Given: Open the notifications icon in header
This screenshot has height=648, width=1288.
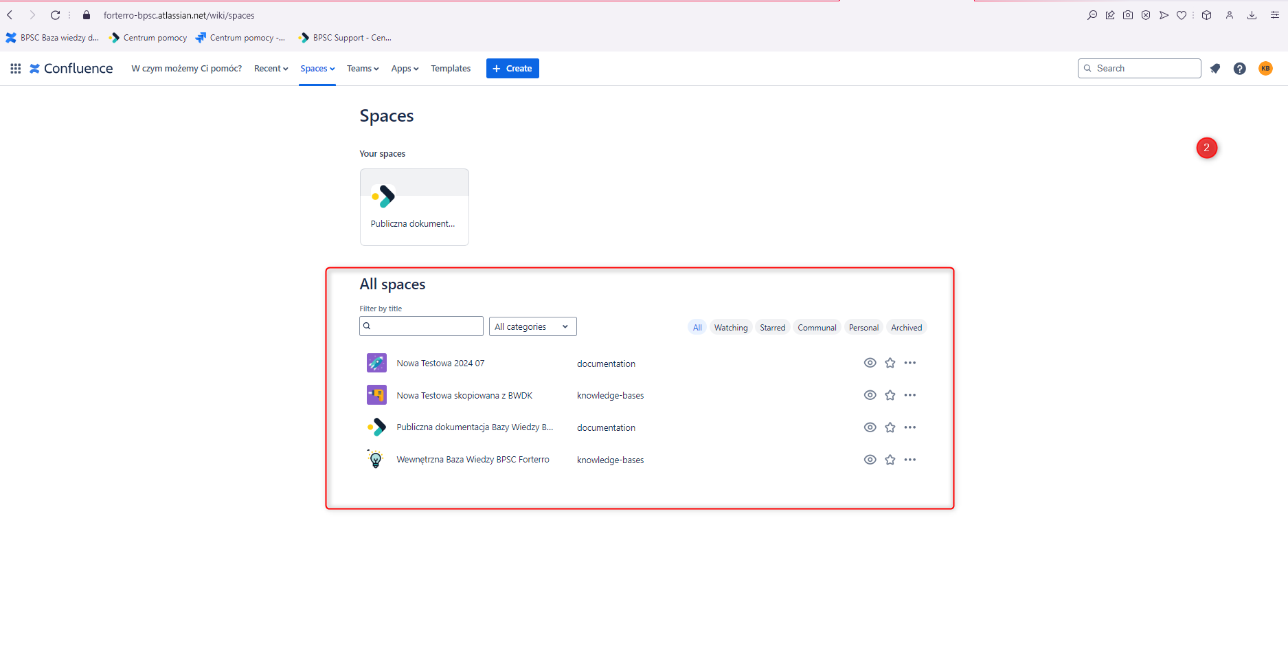Looking at the screenshot, I should pos(1214,69).
